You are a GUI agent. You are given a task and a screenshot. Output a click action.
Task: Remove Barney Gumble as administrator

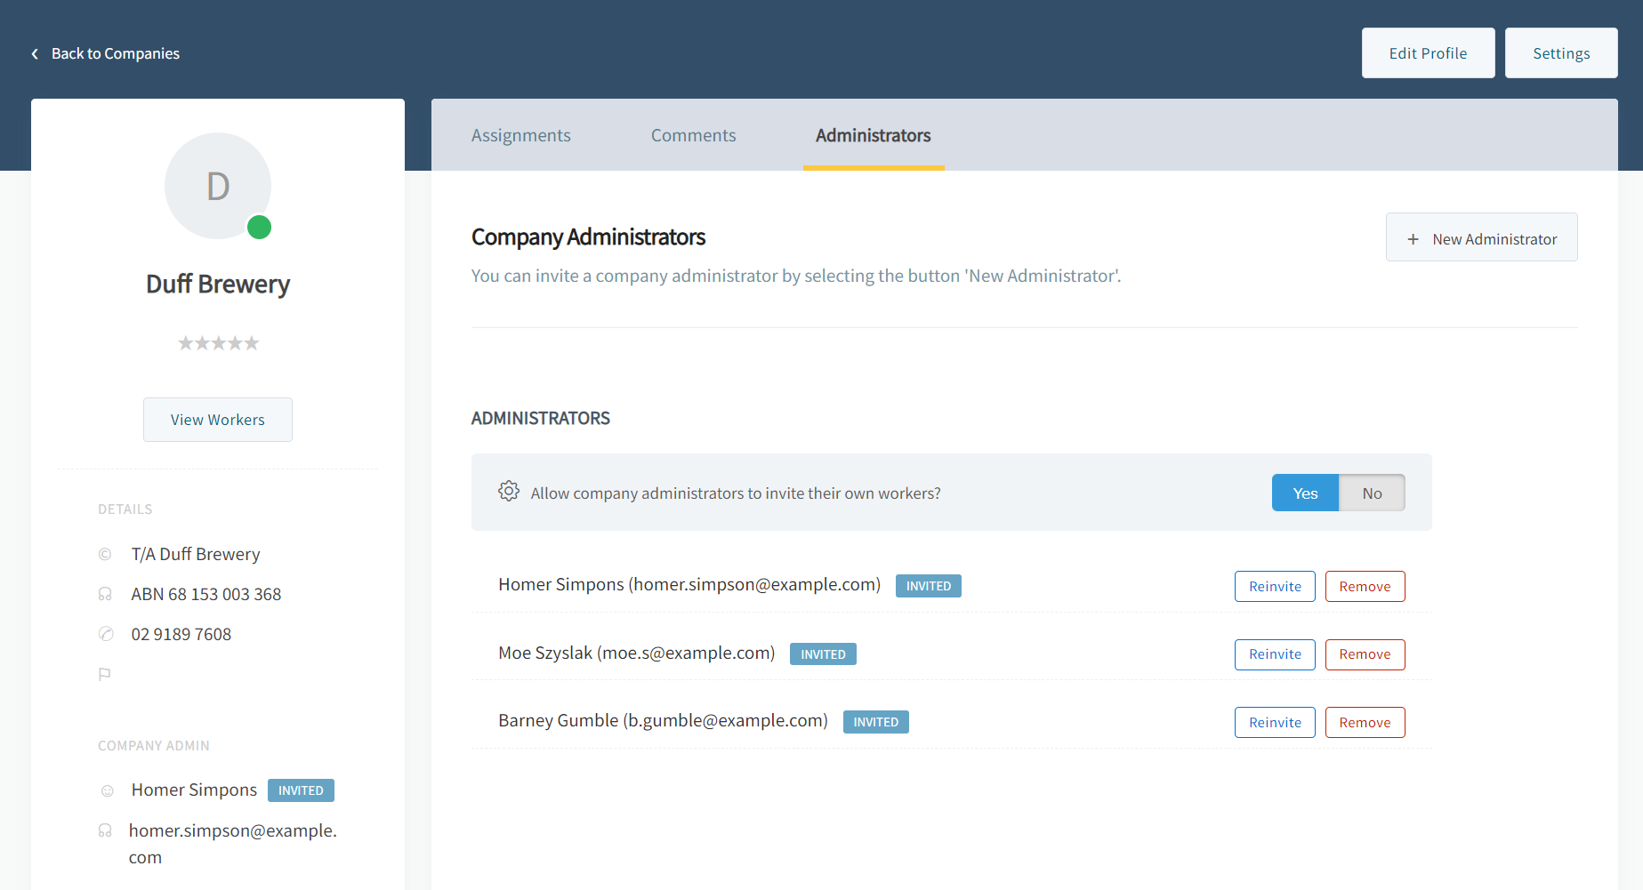coord(1365,723)
